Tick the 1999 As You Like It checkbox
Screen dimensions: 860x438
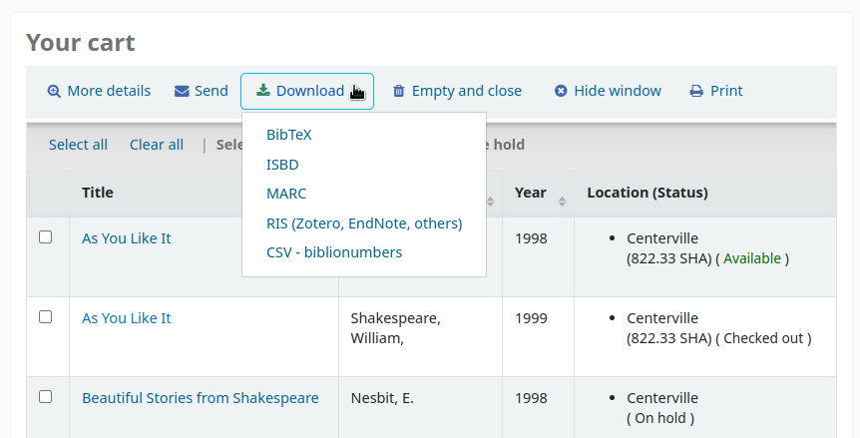45,317
